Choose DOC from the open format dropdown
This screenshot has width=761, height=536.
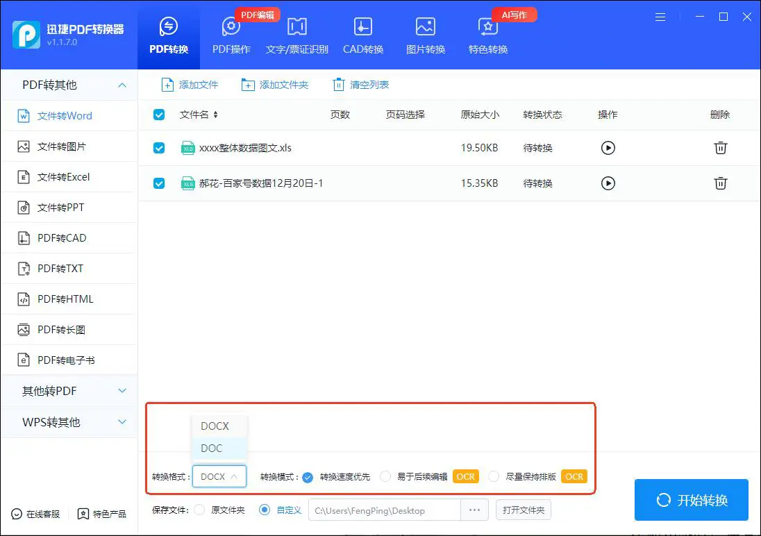[210, 448]
